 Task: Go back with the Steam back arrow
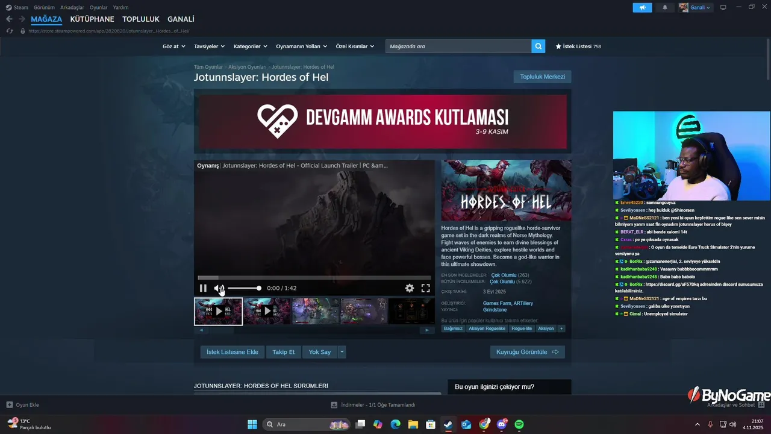pos(9,19)
